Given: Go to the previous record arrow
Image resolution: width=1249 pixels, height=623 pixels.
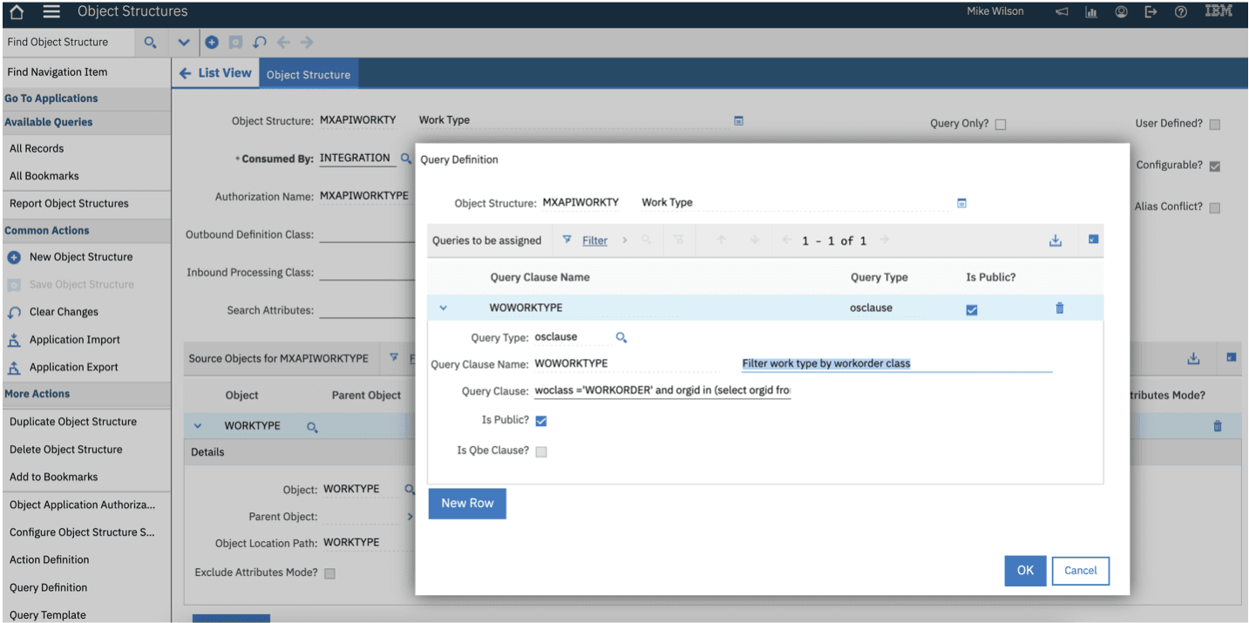Looking at the screenshot, I should [283, 42].
